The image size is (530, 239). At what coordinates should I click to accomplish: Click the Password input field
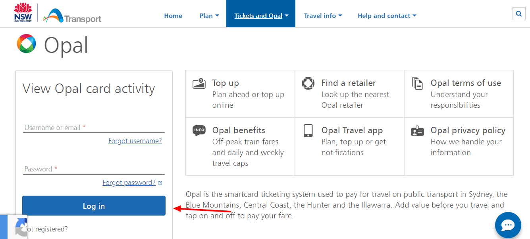94,169
